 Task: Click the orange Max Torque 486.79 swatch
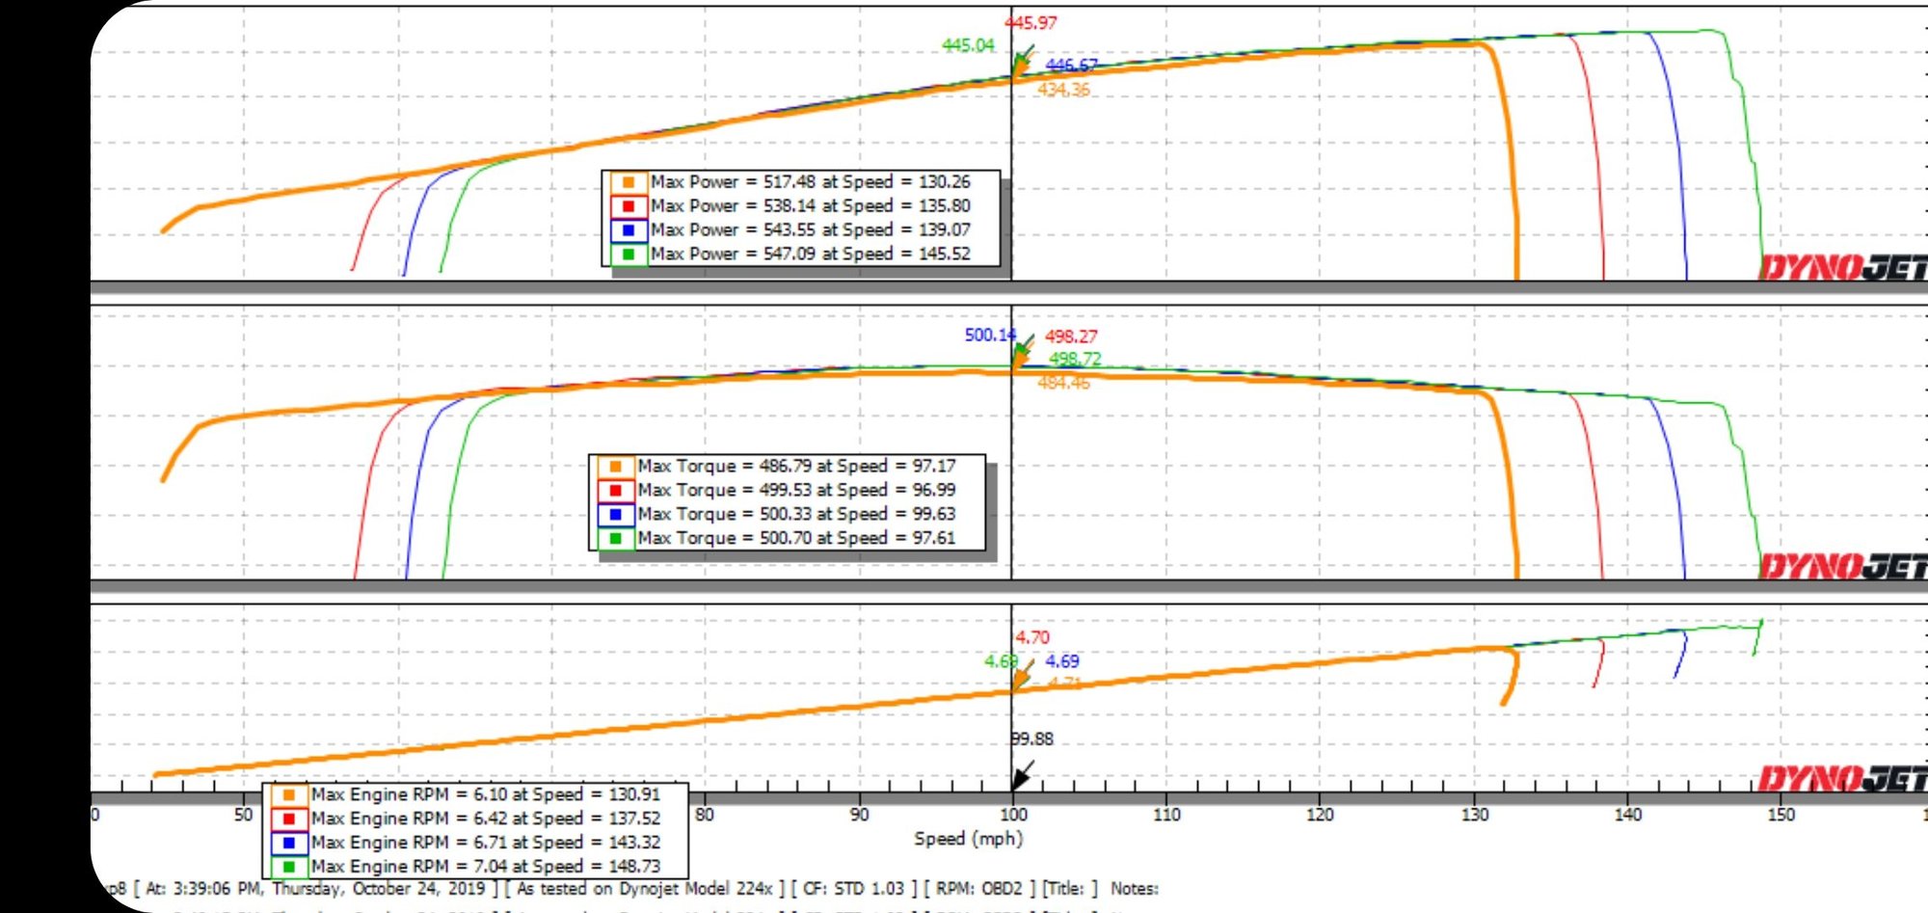pos(615,467)
